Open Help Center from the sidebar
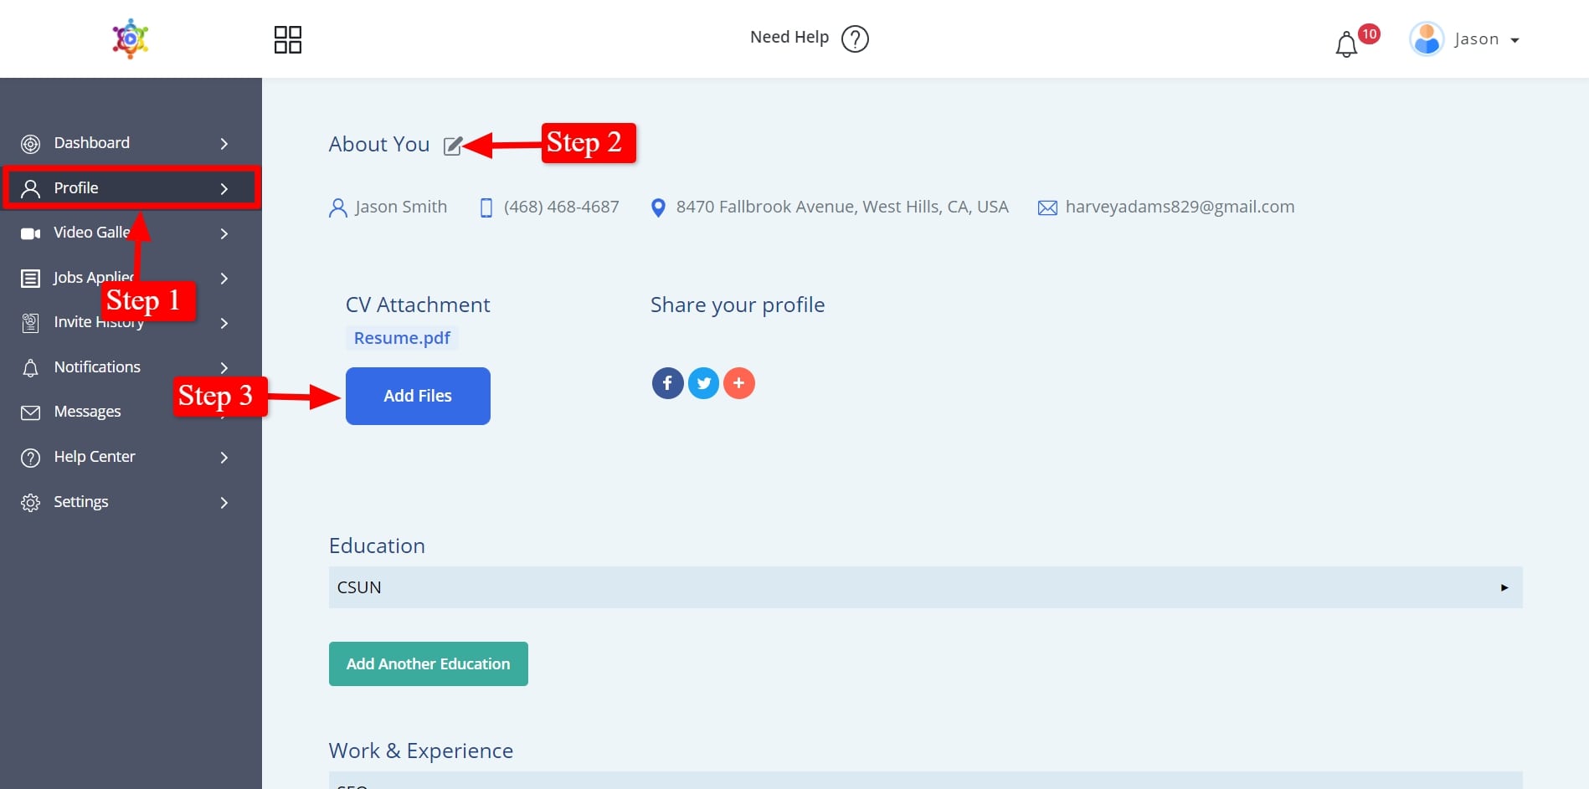This screenshot has width=1589, height=789. (x=94, y=457)
